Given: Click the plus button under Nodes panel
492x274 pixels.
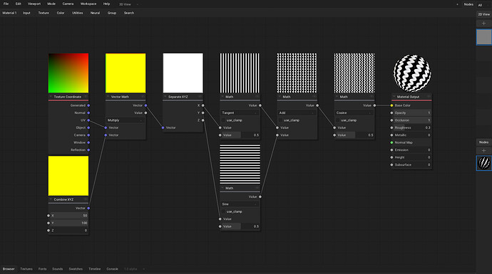Looking at the screenshot, I should [483, 151].
